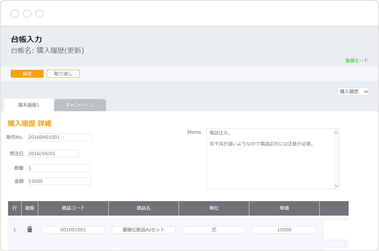The width and height of the screenshot is (379, 251).
Task: Switch to the キャンペーン tab
Action: [x=80, y=105]
